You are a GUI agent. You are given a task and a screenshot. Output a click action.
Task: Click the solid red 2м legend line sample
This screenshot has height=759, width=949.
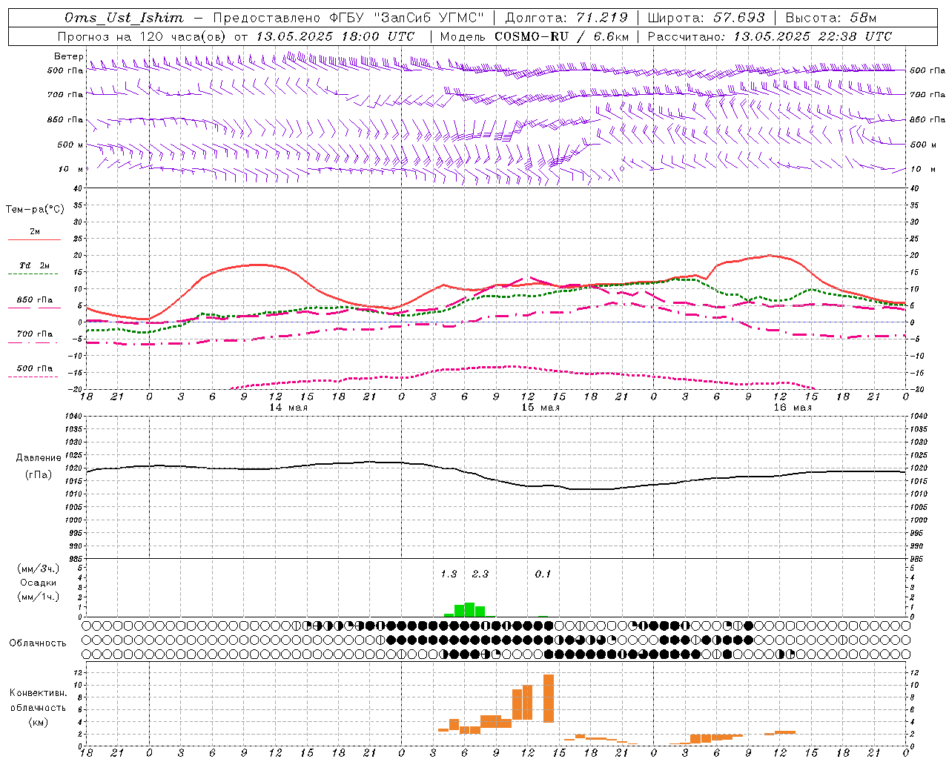coord(34,240)
